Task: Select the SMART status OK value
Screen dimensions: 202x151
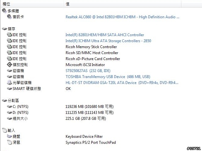Action: (68, 89)
